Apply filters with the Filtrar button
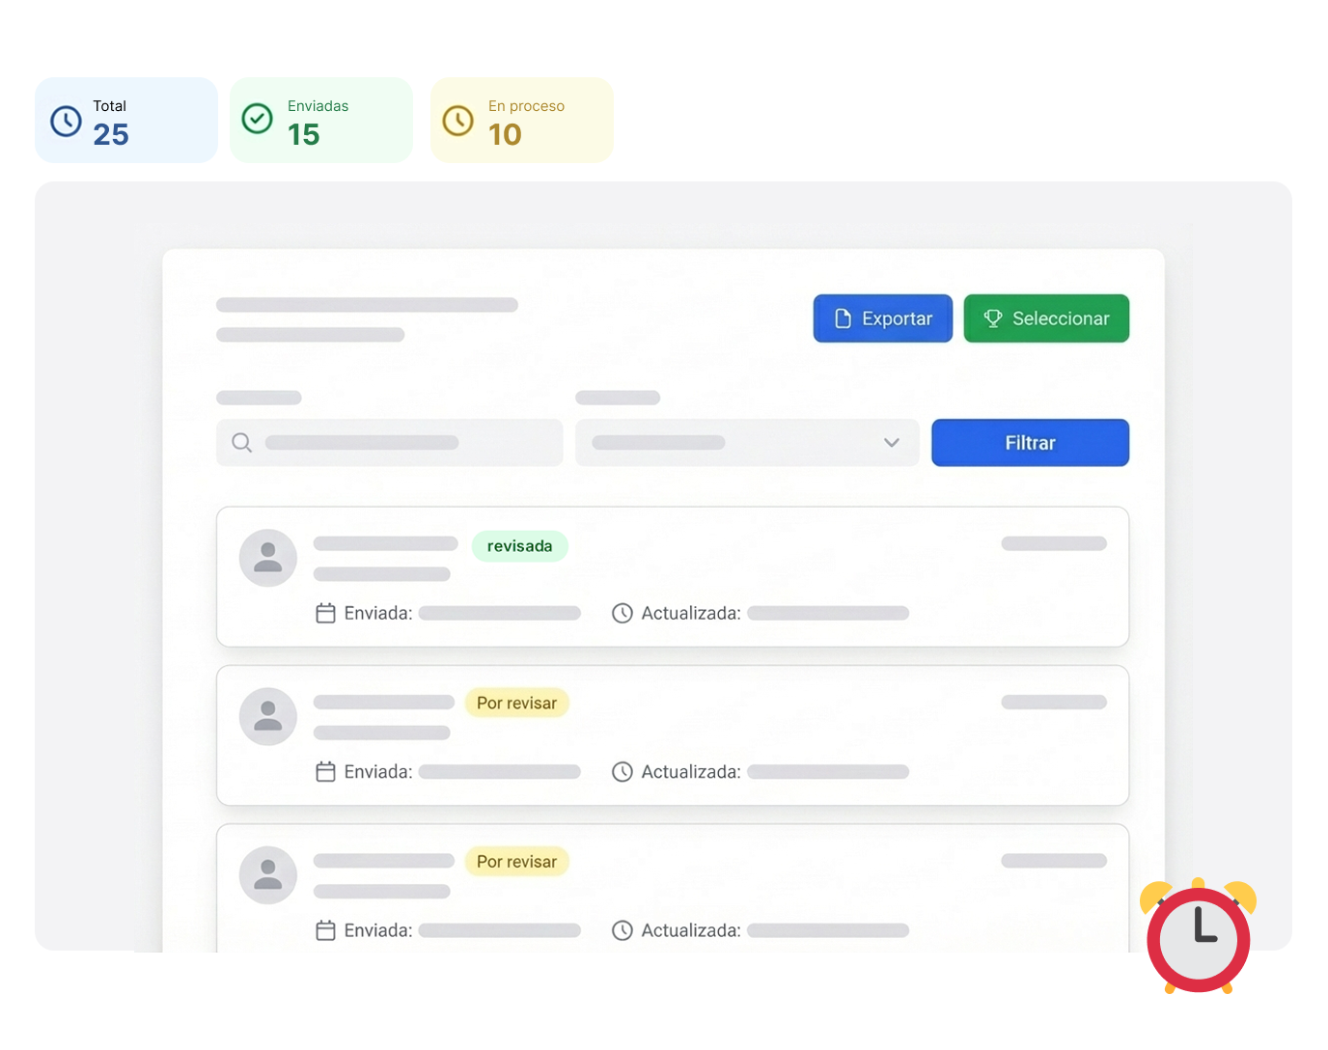The height and width of the screenshot is (1050, 1328). pyautogui.click(x=1030, y=443)
